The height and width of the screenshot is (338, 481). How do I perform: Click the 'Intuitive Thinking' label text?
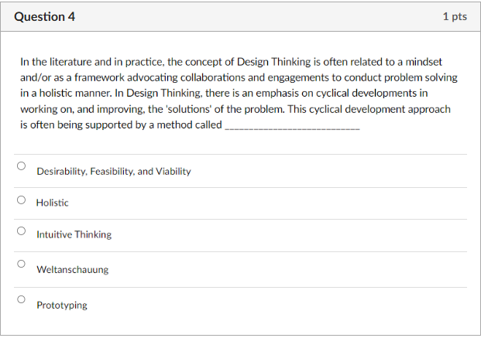click(x=74, y=234)
